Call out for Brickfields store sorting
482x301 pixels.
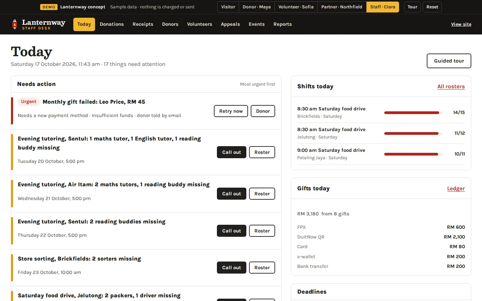coord(232,268)
